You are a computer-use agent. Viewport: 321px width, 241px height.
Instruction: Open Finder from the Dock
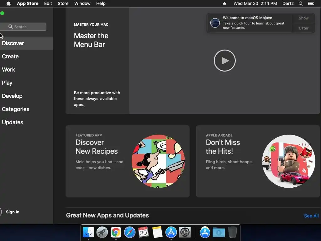coord(88,232)
